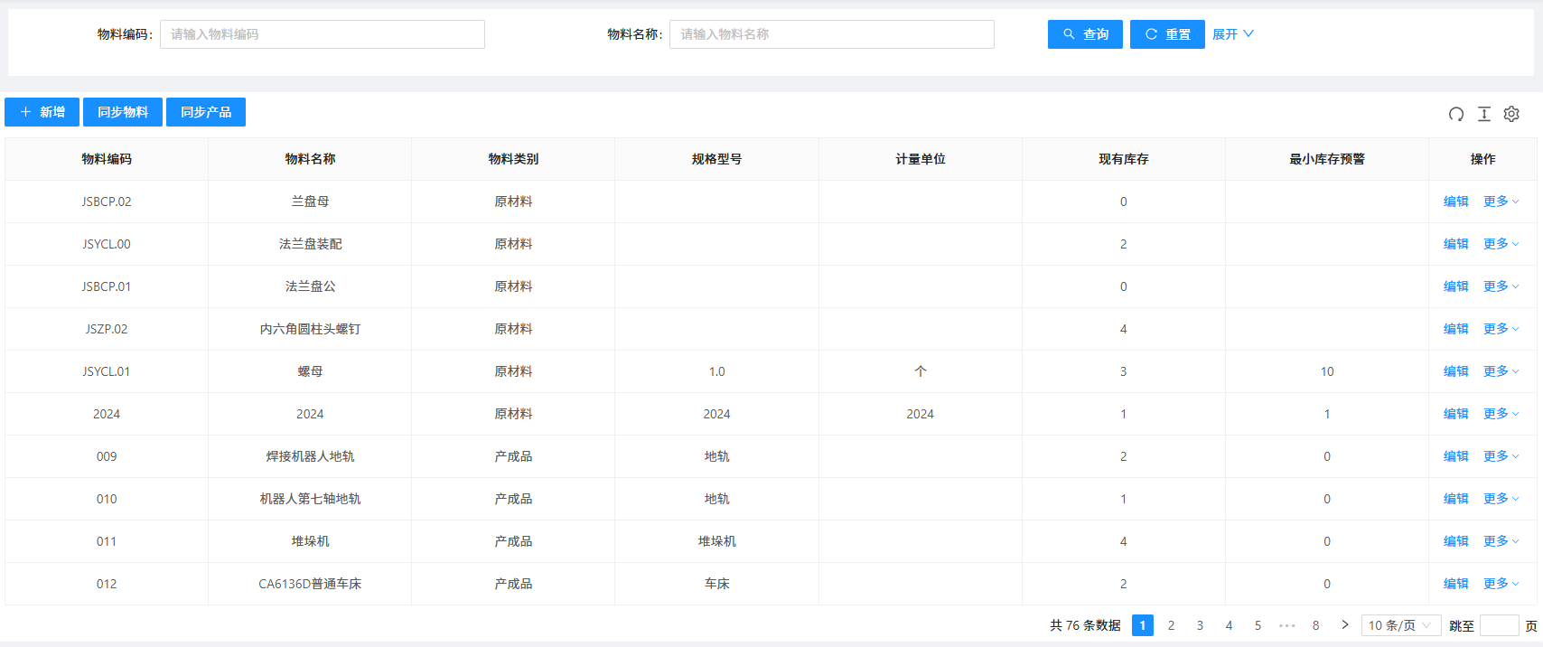Click 编辑 for 法兰盘装配 row

coord(1456,244)
